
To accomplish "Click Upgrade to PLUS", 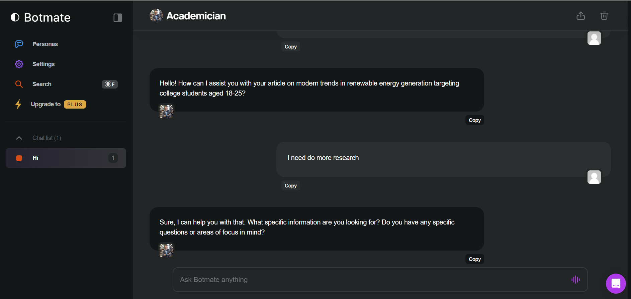I will [58, 104].
